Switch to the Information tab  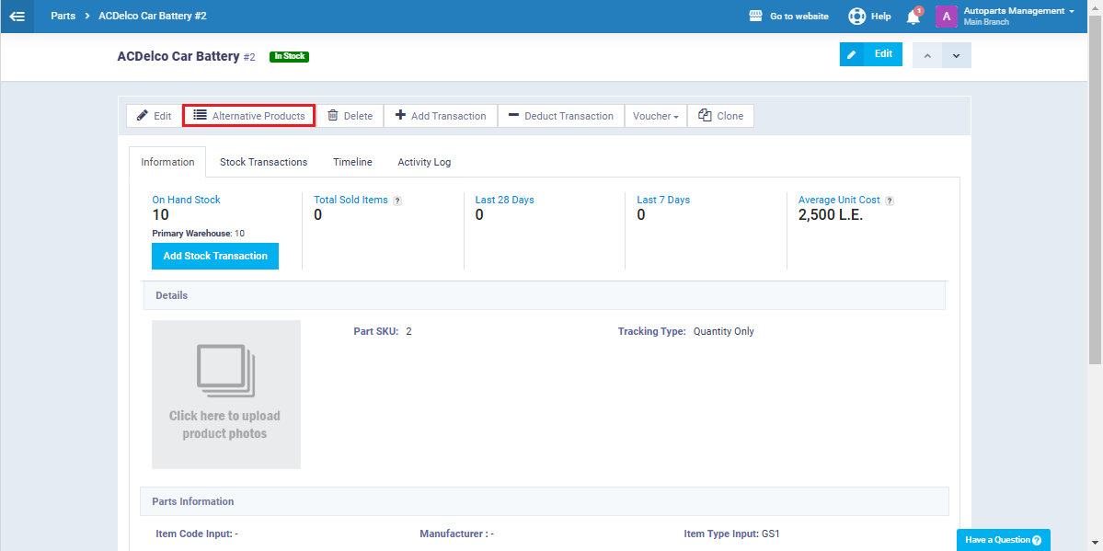[167, 162]
